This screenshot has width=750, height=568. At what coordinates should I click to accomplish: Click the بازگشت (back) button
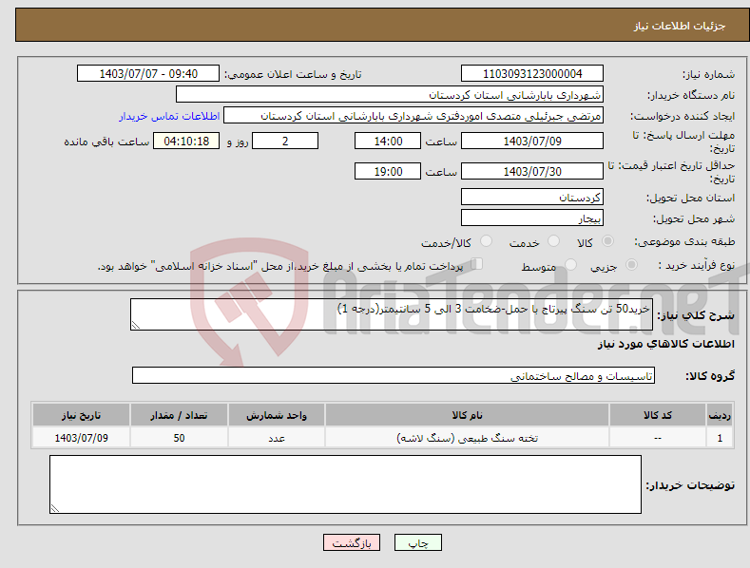coord(352,542)
